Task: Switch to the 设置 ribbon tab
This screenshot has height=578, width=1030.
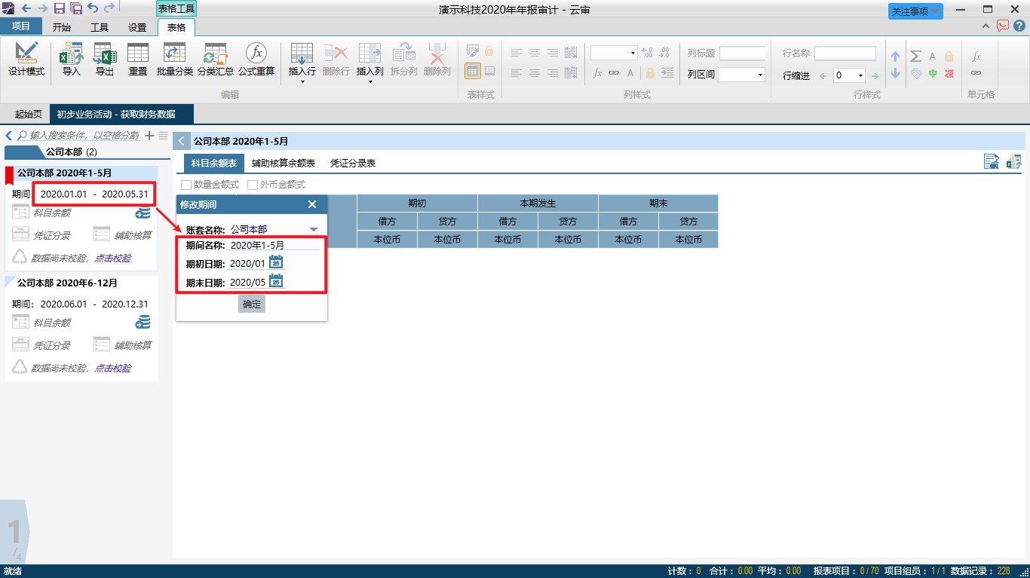Action: [137, 28]
